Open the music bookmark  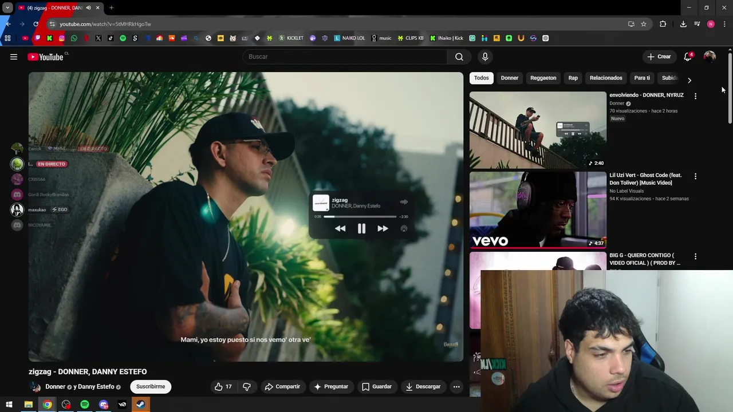tap(381, 38)
